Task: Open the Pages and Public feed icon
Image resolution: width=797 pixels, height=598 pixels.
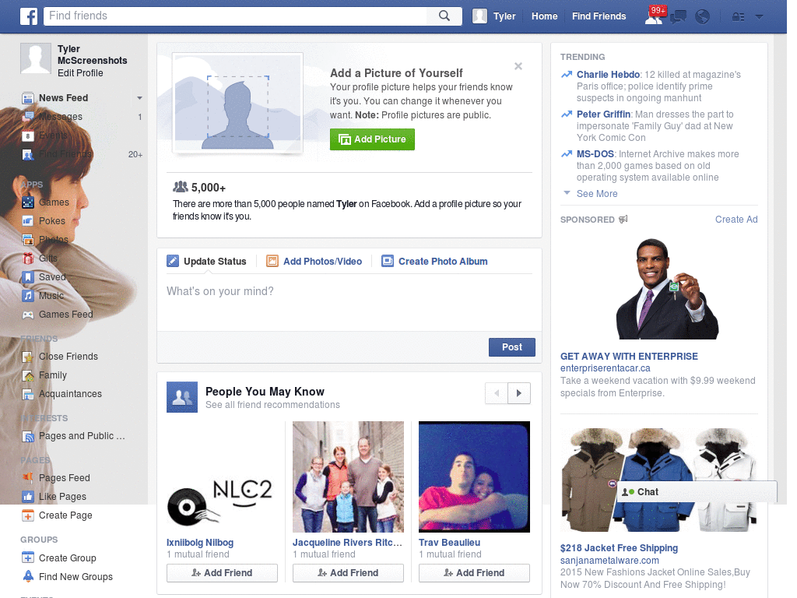Action: coord(28,436)
